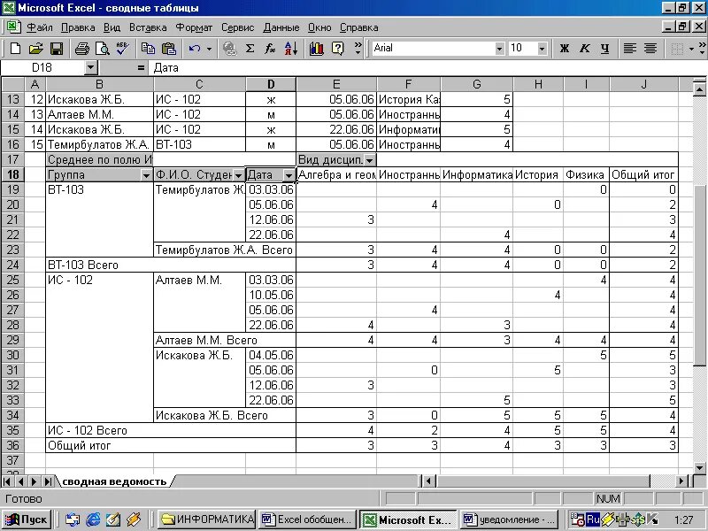Sort ascending with the A-Я arrow icon
Image resolution: width=708 pixels, height=531 pixels.
pyautogui.click(x=291, y=49)
